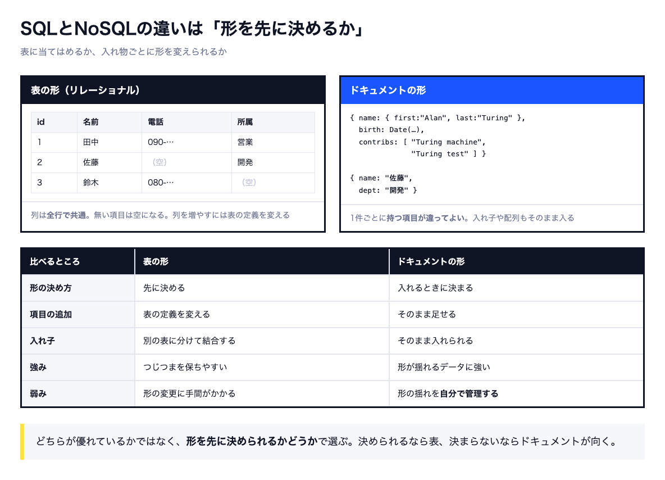Click the cell 田中
This screenshot has width=665, height=480.
pos(110,142)
